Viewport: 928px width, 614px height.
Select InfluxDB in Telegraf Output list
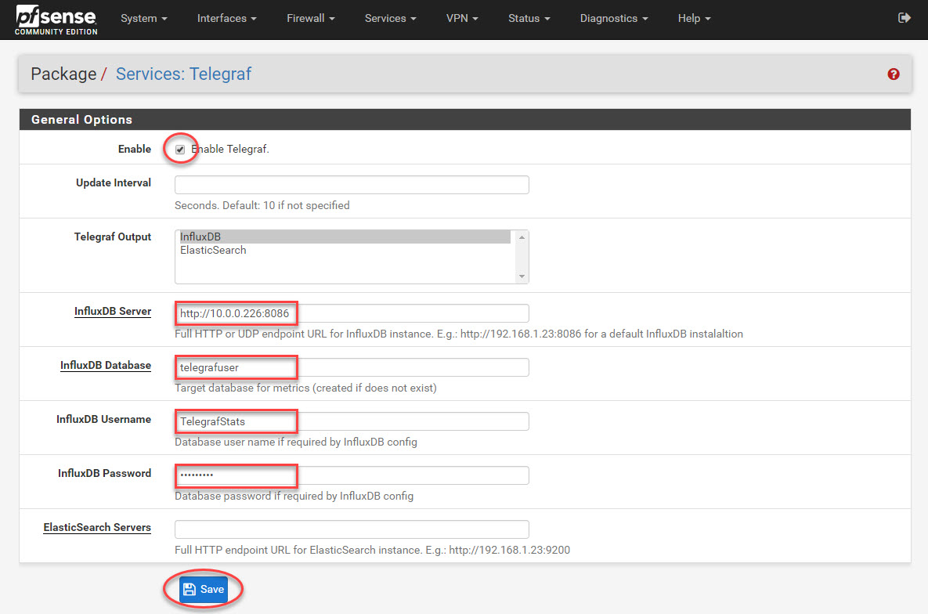pyautogui.click(x=345, y=237)
